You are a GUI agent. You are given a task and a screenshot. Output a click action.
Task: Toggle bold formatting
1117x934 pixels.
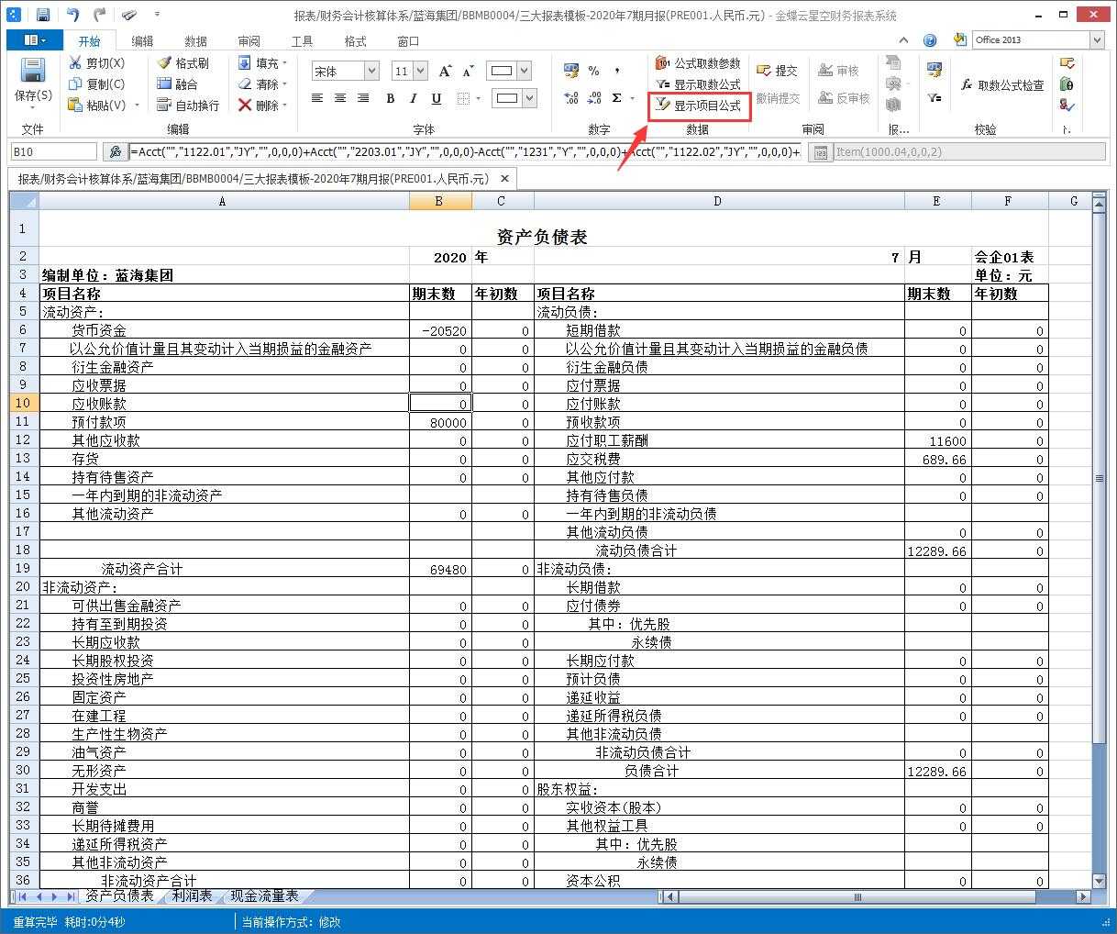pos(391,98)
